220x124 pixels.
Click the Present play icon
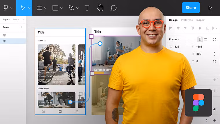(x=210, y=8)
